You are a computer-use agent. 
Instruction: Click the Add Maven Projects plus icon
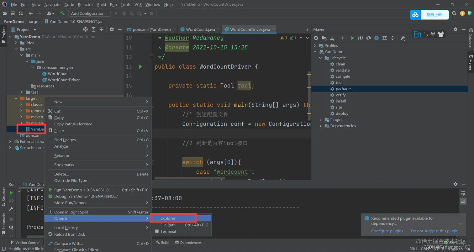coord(342,38)
